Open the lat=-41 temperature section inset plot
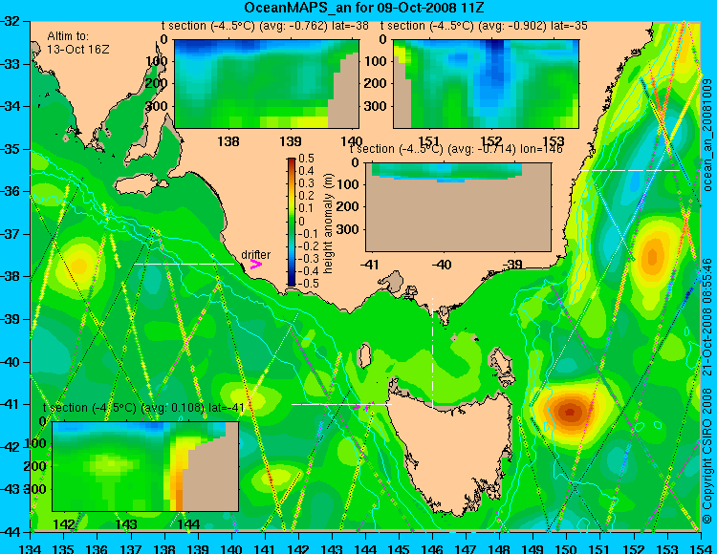717x554 pixels. point(145,466)
